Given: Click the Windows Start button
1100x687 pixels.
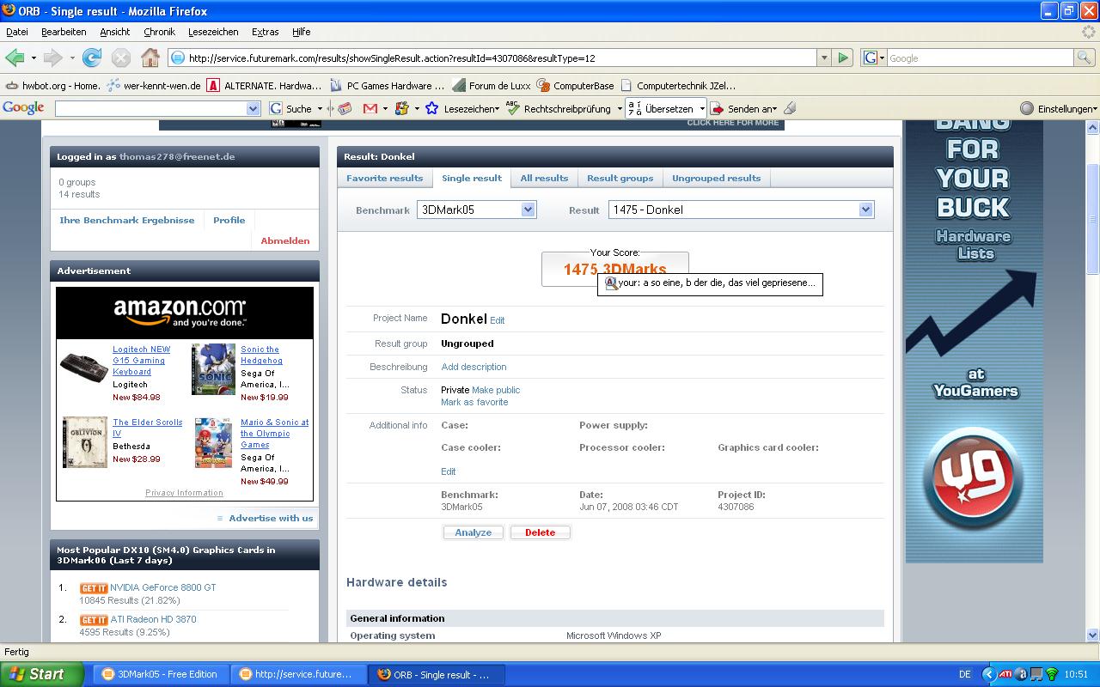Looking at the screenshot, I should pos(42,674).
